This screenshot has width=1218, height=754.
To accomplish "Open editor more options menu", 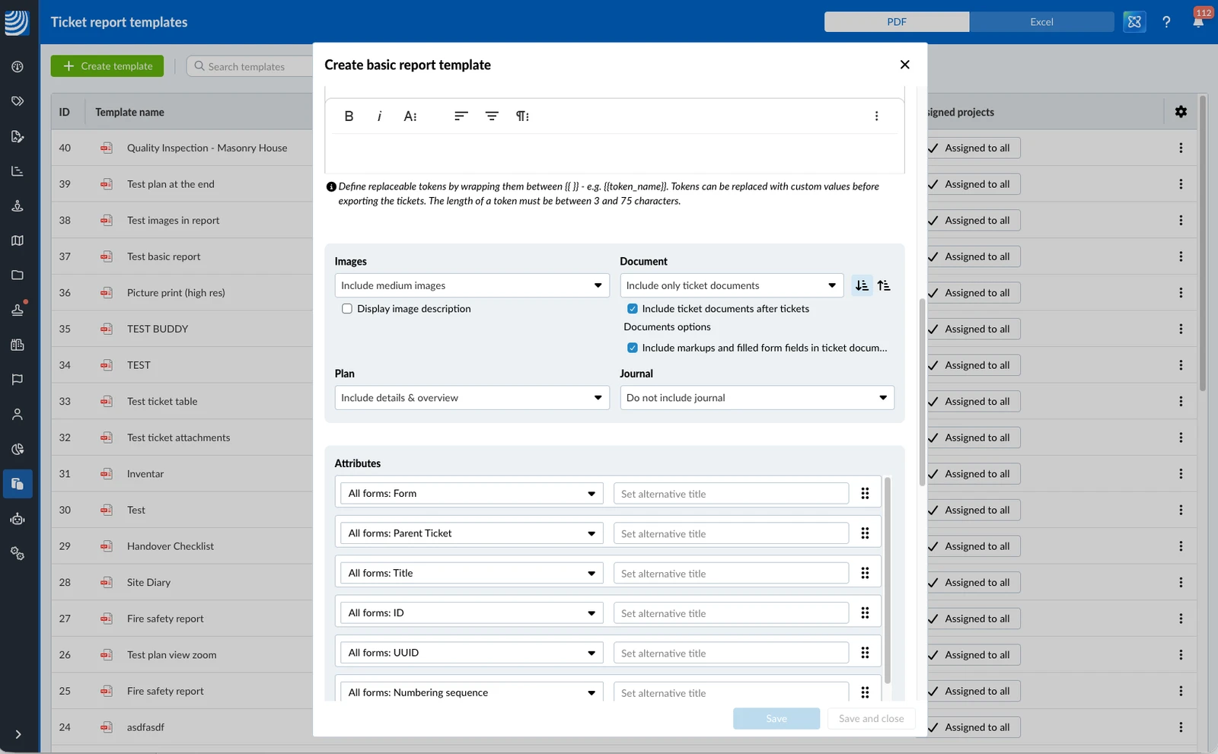I will [876, 116].
